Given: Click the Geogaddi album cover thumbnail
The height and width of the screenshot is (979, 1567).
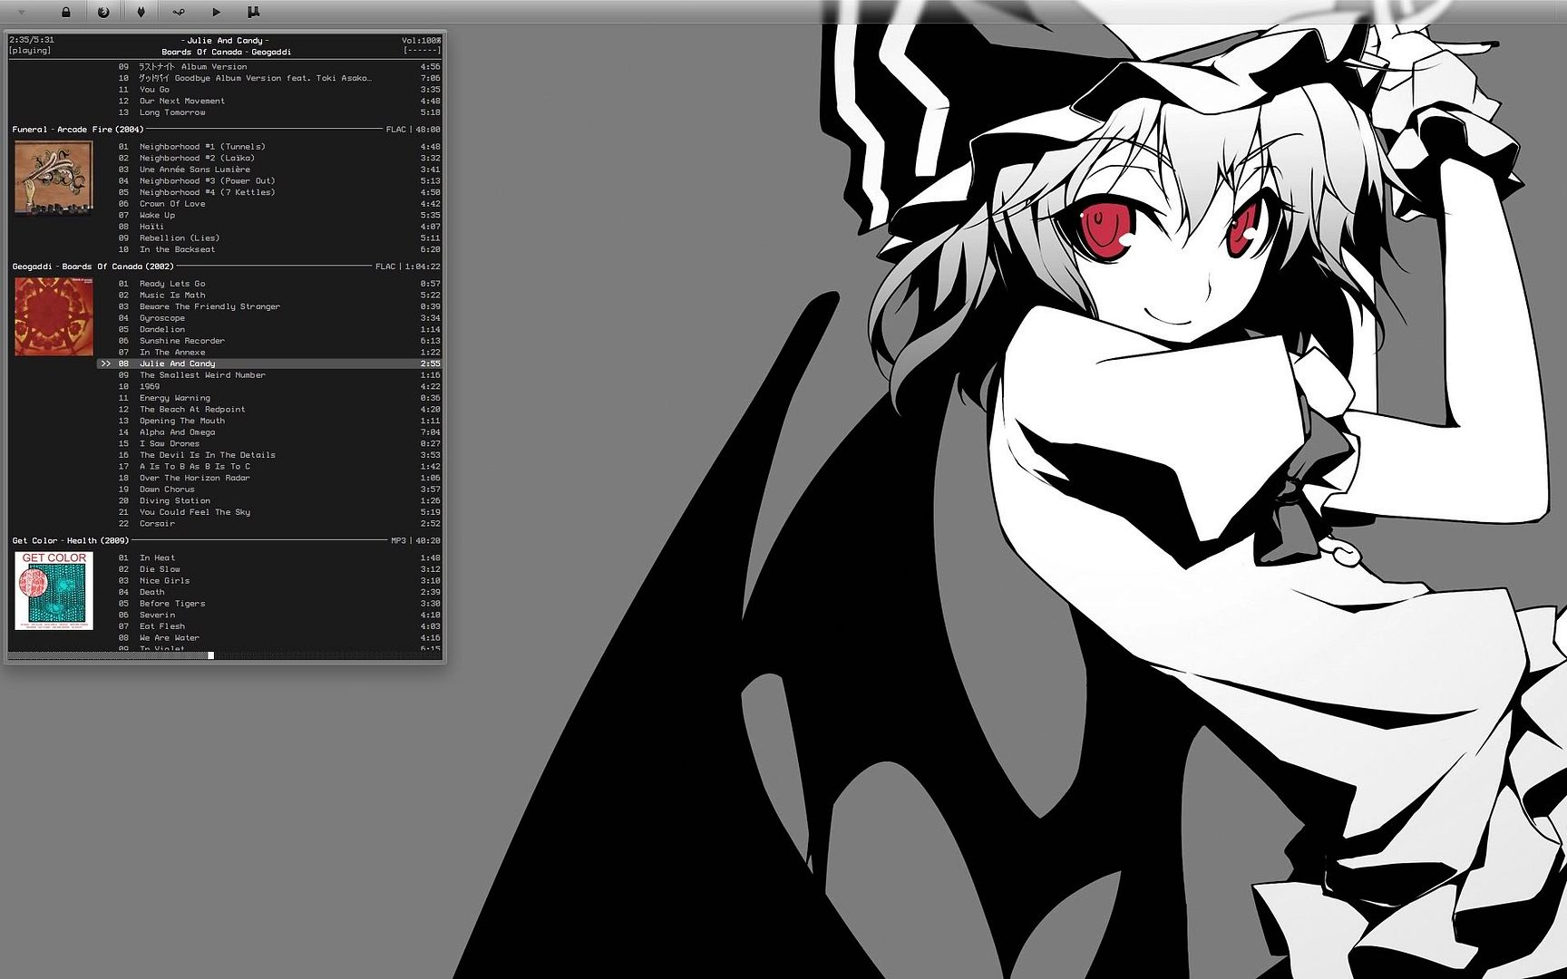Looking at the screenshot, I should point(54,316).
